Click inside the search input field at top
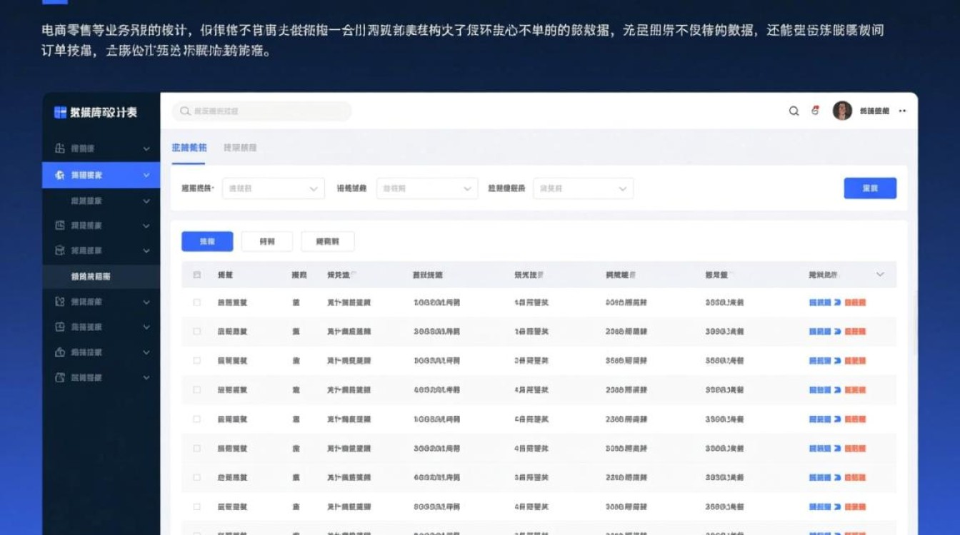Image resolution: width=960 pixels, height=535 pixels. (x=261, y=111)
